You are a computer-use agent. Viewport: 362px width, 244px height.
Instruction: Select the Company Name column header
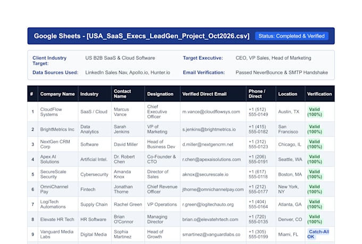tap(58, 94)
